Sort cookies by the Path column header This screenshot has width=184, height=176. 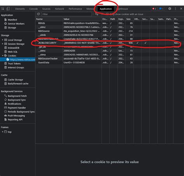pyautogui.click(x=113, y=19)
